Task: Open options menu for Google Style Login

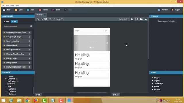Action: [29, 37]
